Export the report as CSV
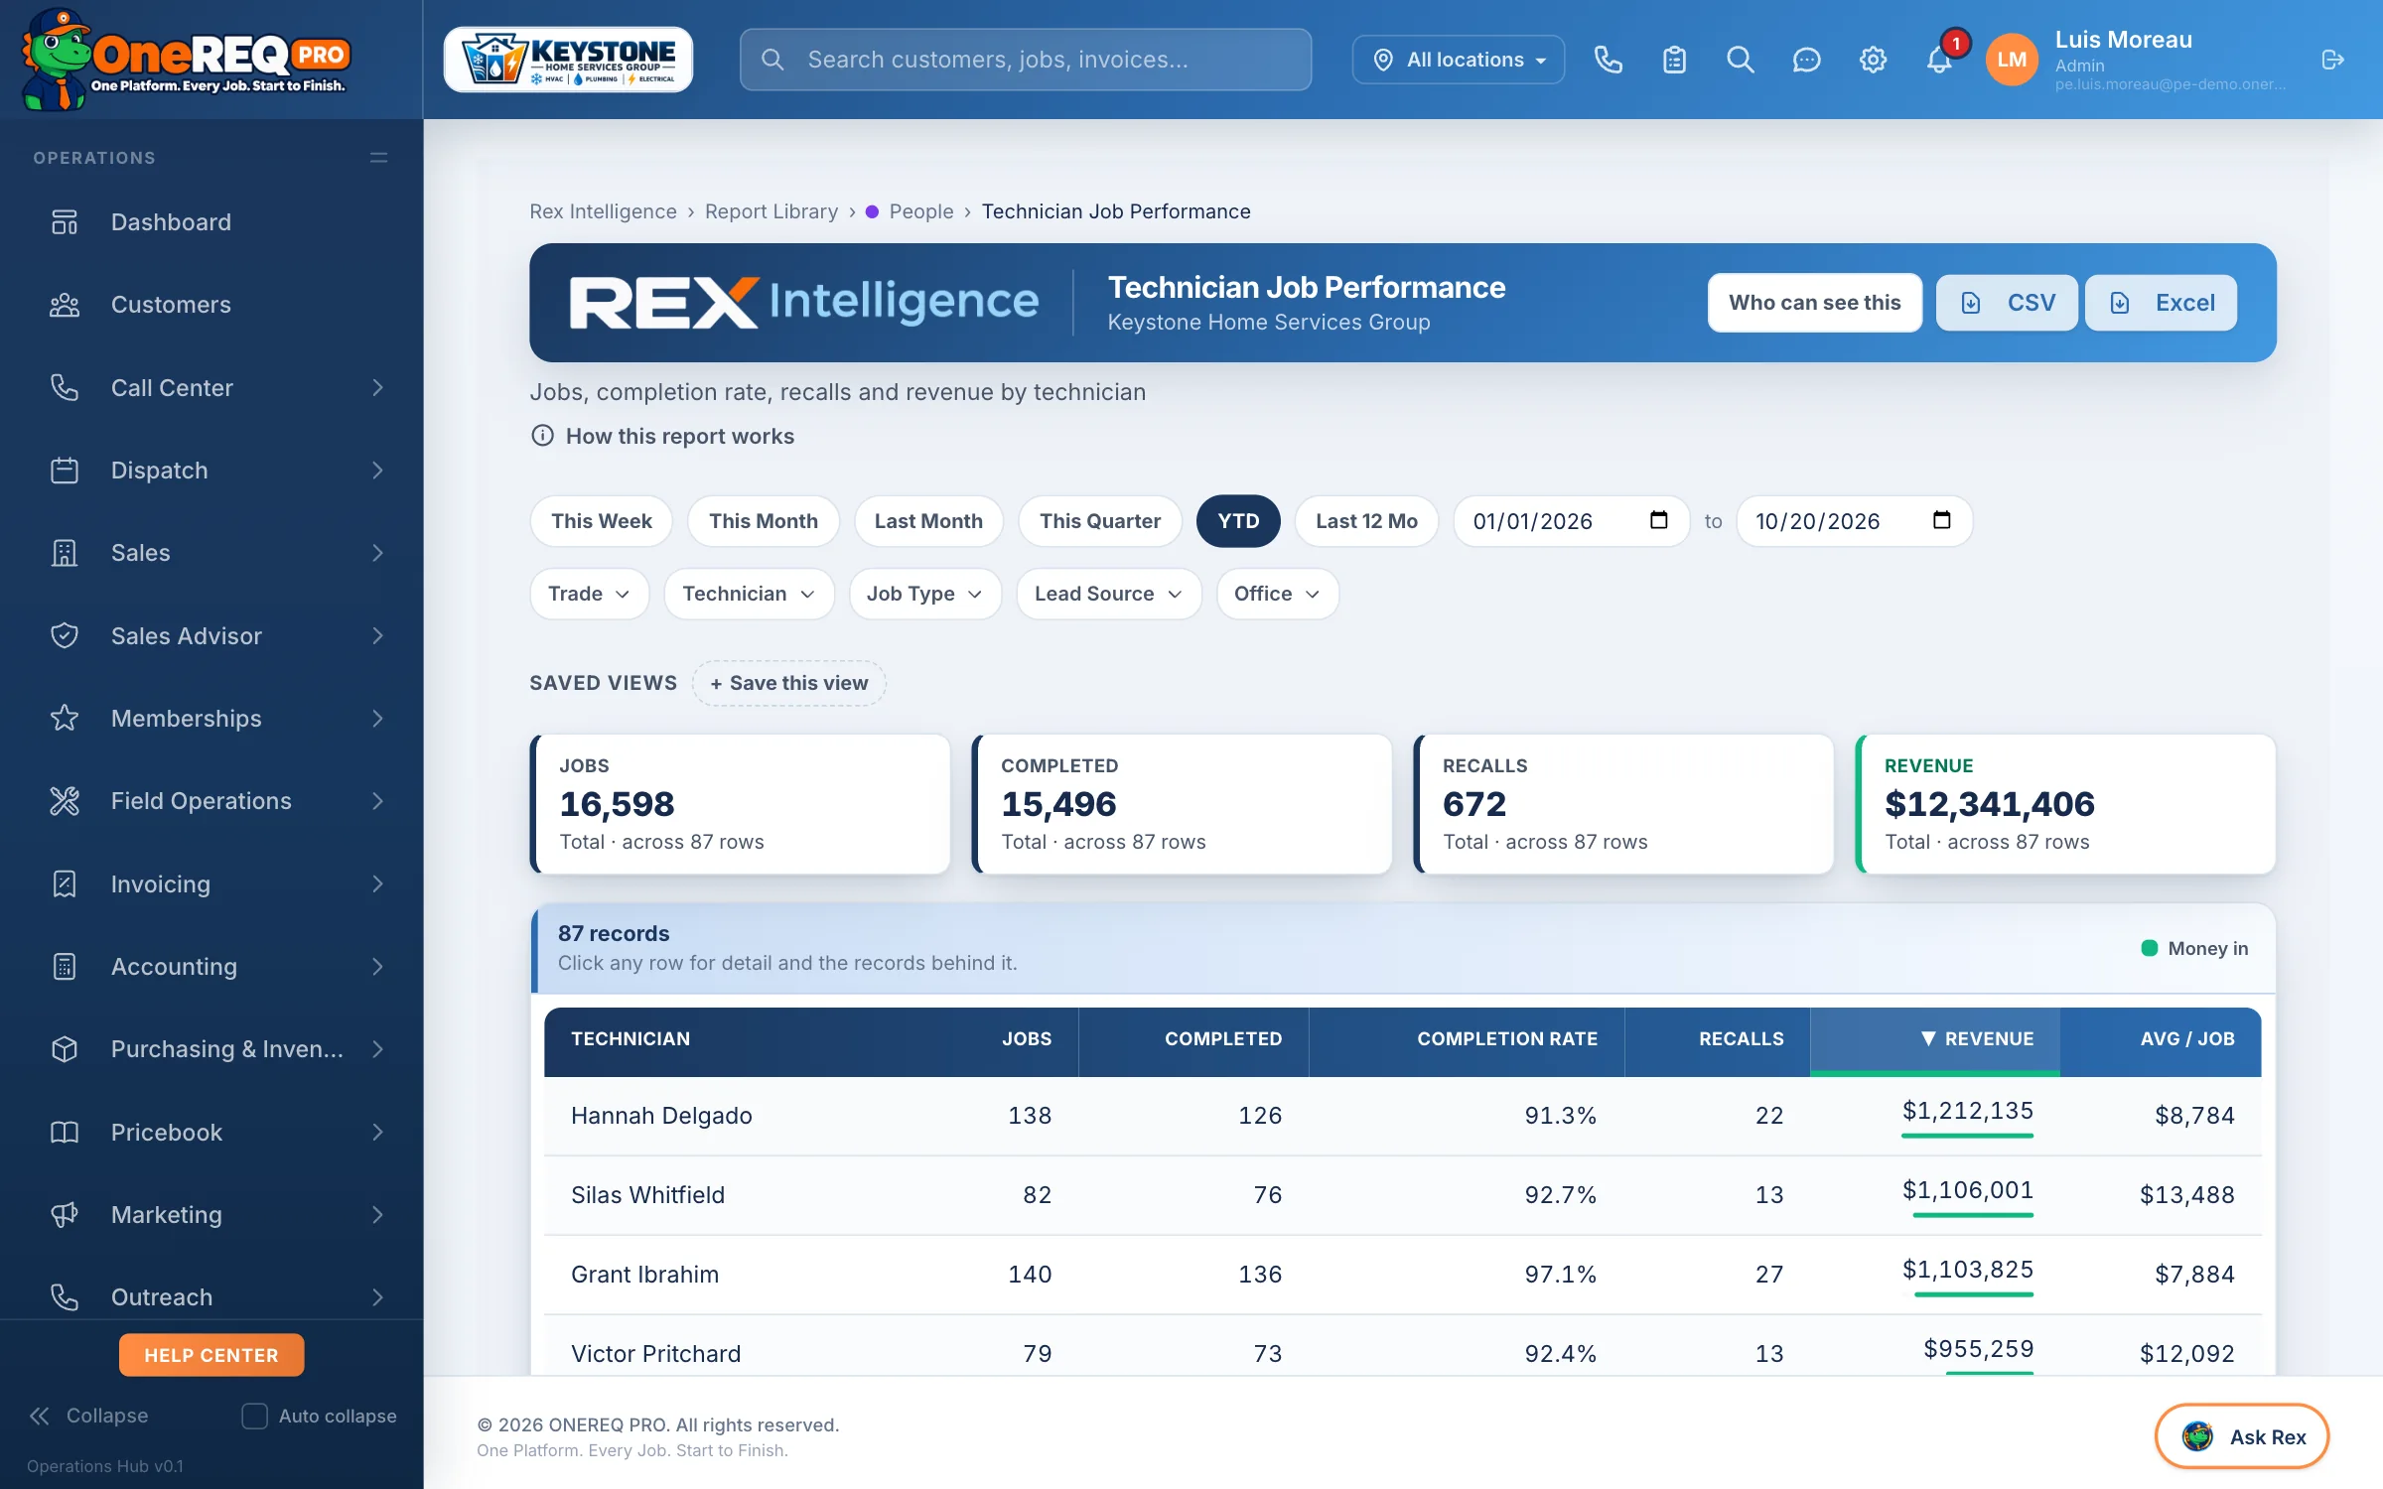 pos(2007,303)
